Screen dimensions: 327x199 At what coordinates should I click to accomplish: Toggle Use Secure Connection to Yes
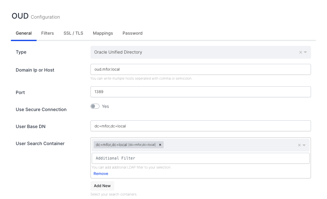(x=95, y=106)
